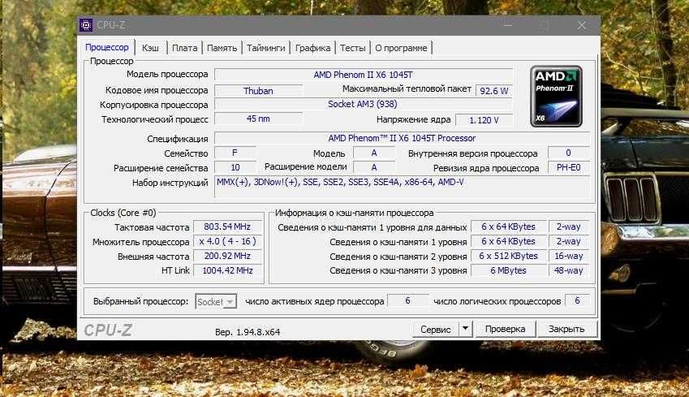Screen dimensions: 689x397
Task: Click the L3 associativity value 48-way
Action: (569, 270)
